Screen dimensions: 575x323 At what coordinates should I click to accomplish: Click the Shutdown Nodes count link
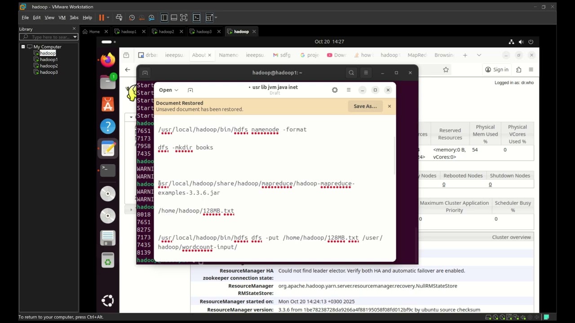point(490,184)
